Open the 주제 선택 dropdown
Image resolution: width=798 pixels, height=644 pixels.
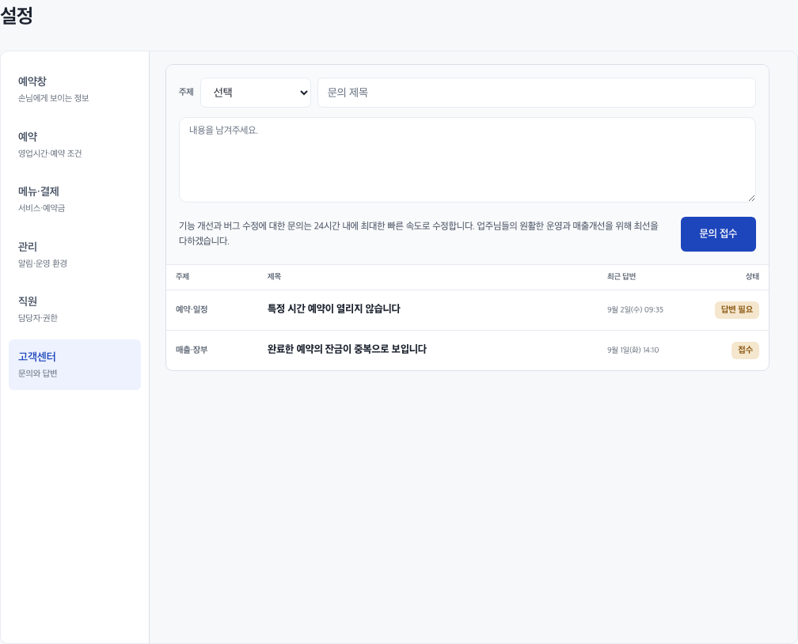pyautogui.click(x=256, y=93)
